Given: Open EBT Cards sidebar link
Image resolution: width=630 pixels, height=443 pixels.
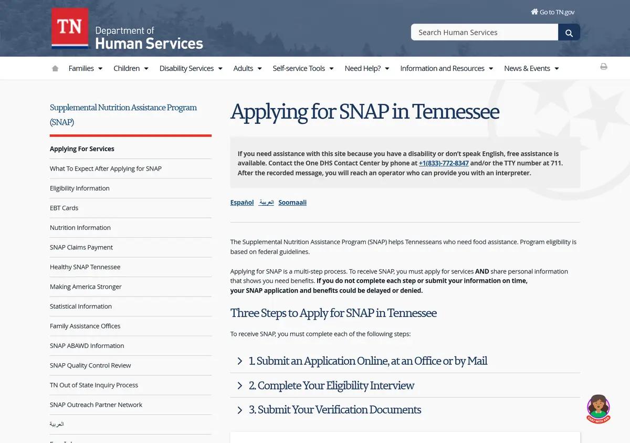Looking at the screenshot, I should [x=64, y=208].
